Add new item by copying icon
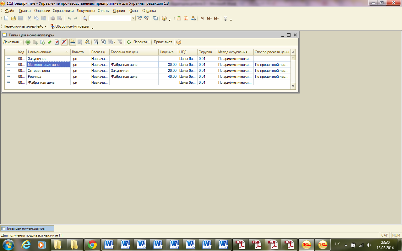Viewport: 402px width, 251px height. (x=42, y=42)
